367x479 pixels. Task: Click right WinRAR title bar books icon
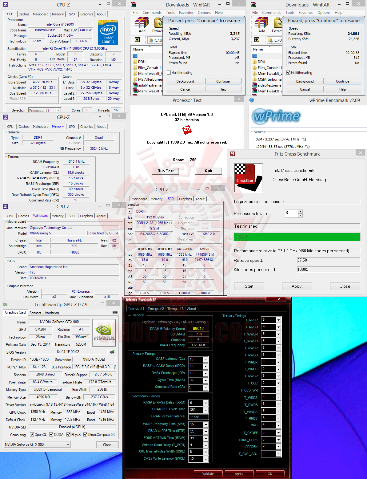(253, 5)
